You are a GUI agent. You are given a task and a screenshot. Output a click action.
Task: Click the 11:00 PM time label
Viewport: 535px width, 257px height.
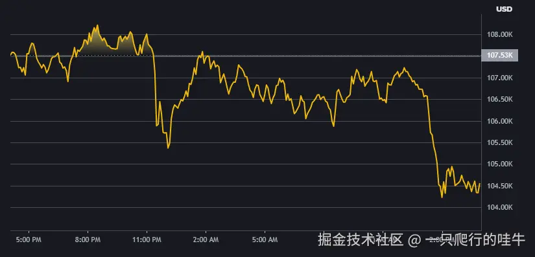[147, 240]
